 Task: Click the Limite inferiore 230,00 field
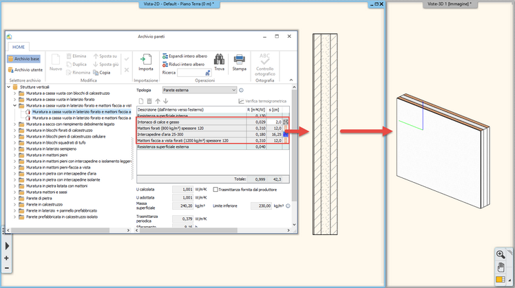click(262, 206)
